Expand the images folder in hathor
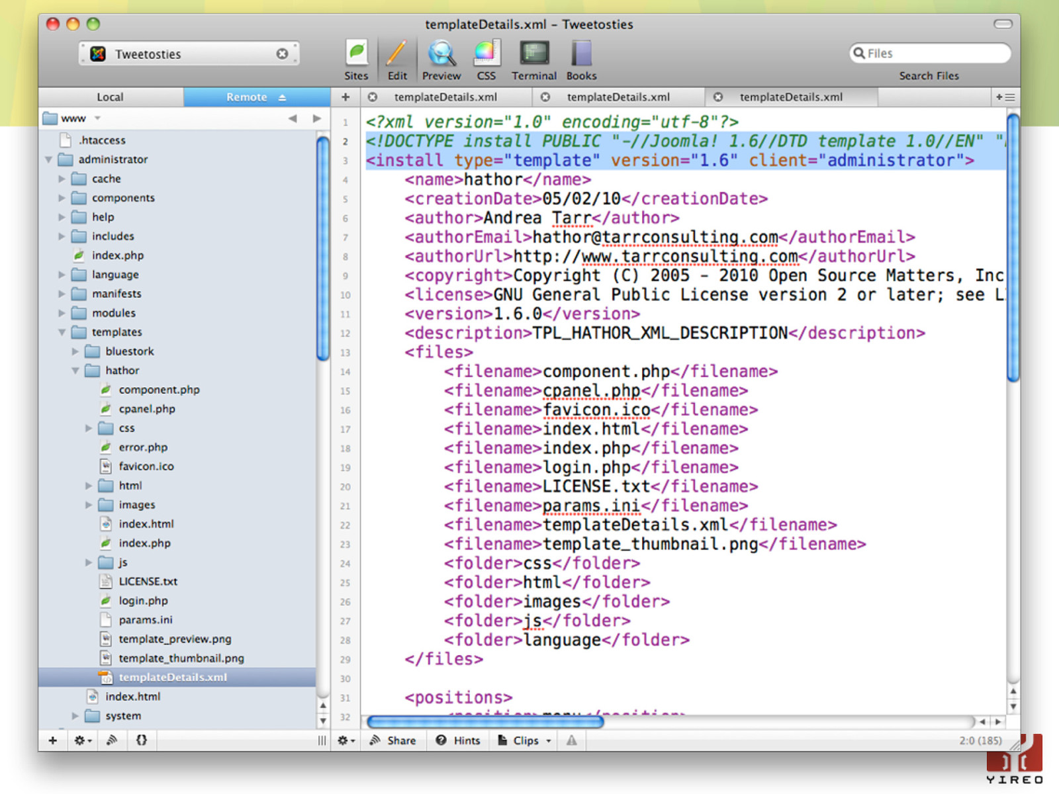The height and width of the screenshot is (794, 1059). [89, 505]
